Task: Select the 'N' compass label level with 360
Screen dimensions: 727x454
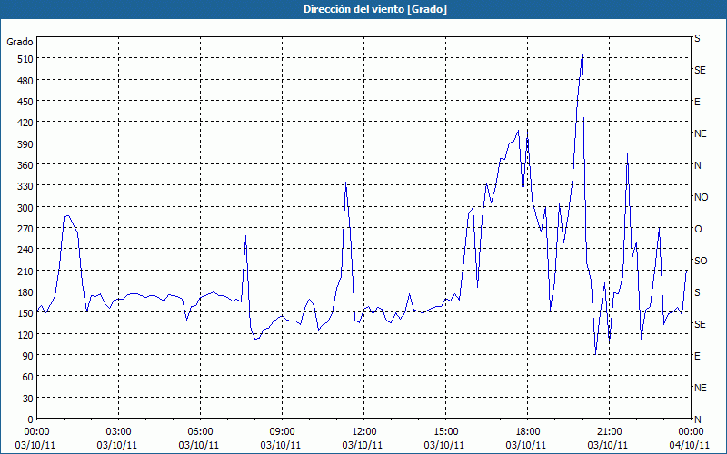Action: click(698, 165)
